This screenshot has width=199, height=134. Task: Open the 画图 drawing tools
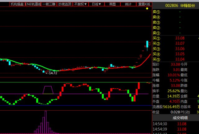click(x=112, y=4)
